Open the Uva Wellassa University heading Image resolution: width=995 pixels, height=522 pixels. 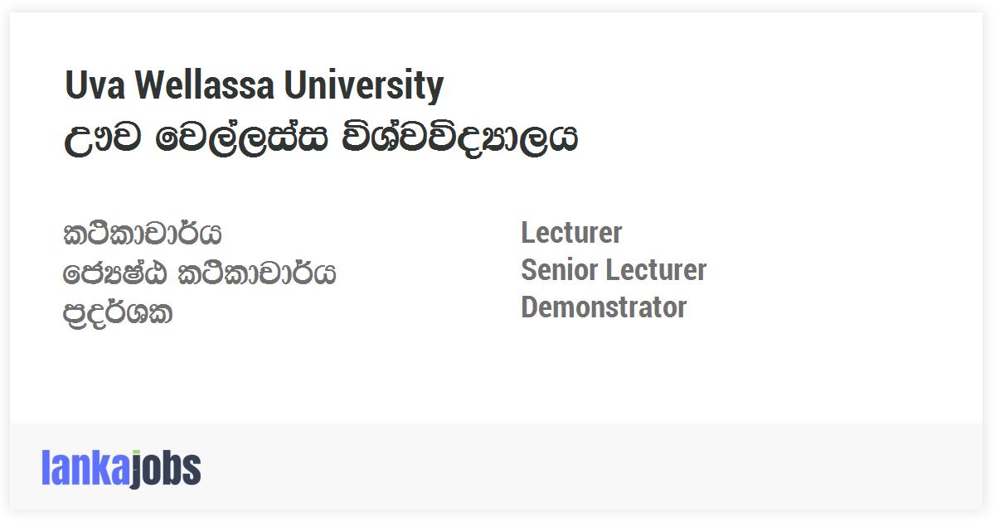[x=254, y=85]
